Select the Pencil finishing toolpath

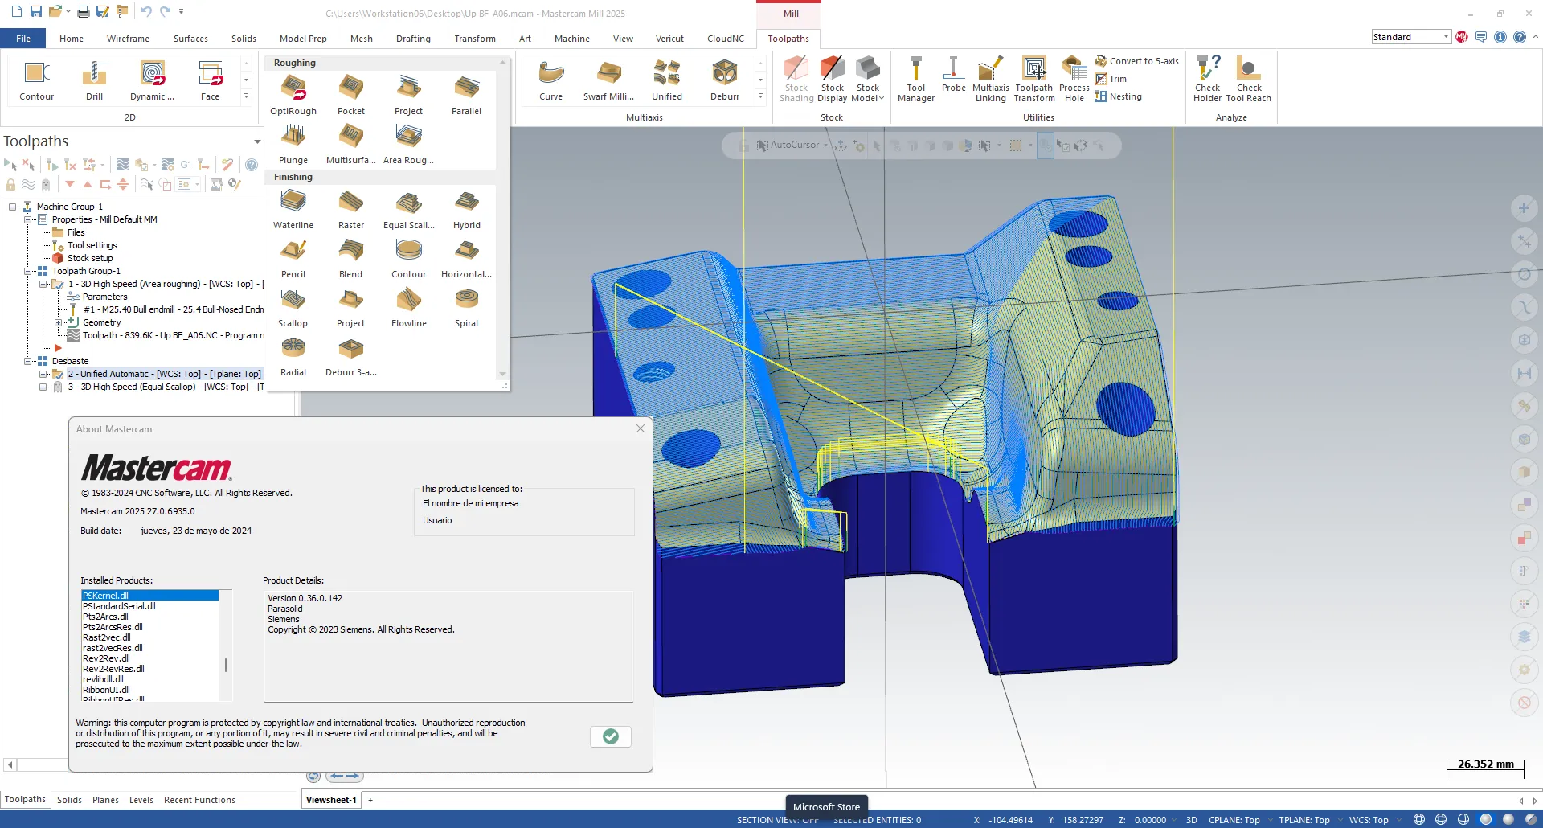pos(293,258)
